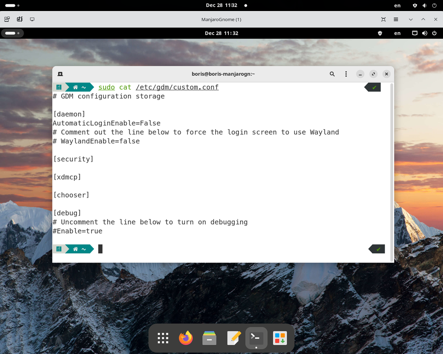Click the underlined sudo command link
This screenshot has height=354, width=443.
pyautogui.click(x=106, y=87)
